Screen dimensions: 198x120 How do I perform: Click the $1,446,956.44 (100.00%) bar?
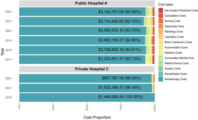[x=87, y=97]
